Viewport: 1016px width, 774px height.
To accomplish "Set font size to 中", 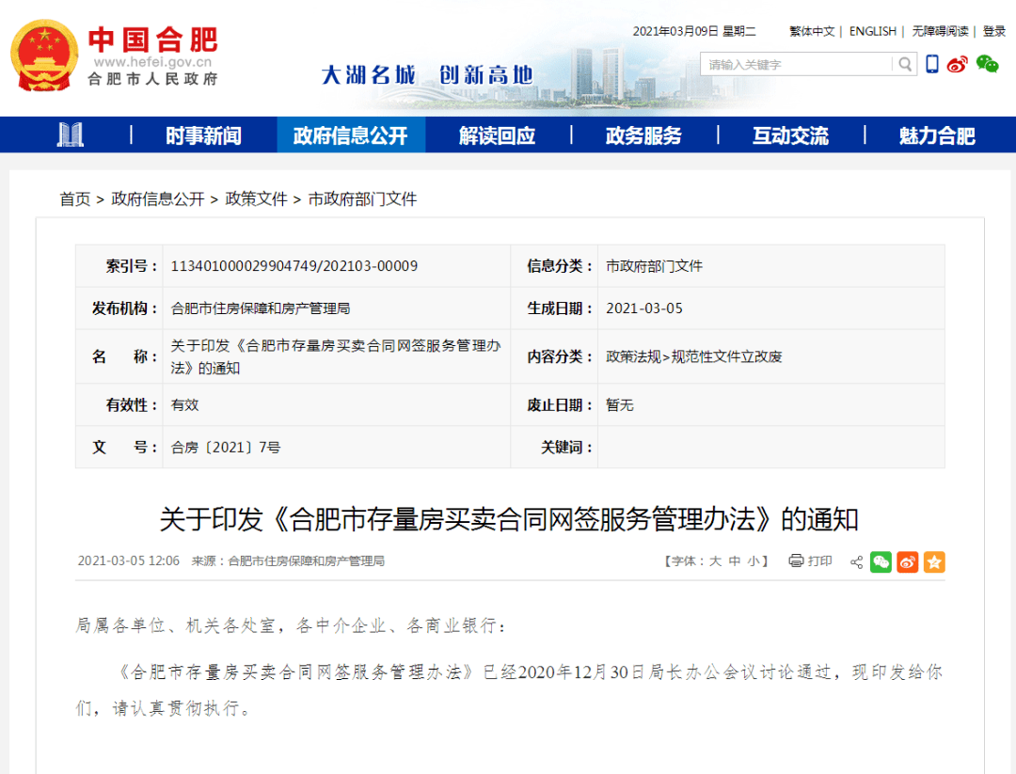I will [x=734, y=561].
